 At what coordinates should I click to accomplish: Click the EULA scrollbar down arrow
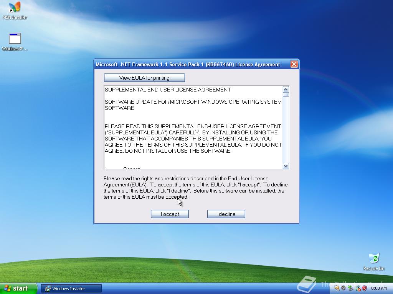[286, 166]
